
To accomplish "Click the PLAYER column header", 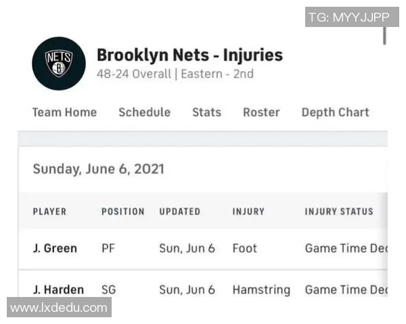I will [x=49, y=211].
